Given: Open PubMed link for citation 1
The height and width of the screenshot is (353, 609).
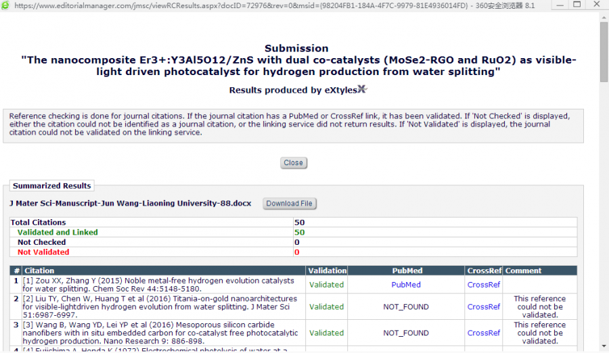Looking at the screenshot, I should click(406, 285).
